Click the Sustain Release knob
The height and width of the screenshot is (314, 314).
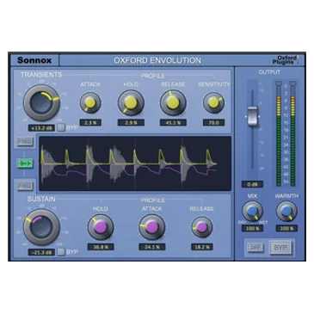(x=202, y=227)
